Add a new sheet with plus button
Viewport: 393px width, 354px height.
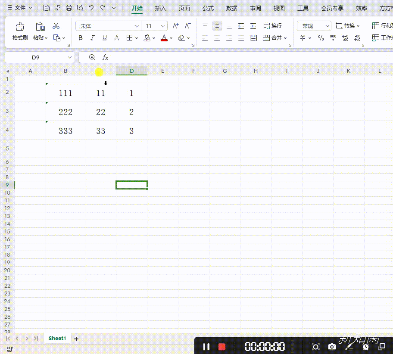coord(76,339)
